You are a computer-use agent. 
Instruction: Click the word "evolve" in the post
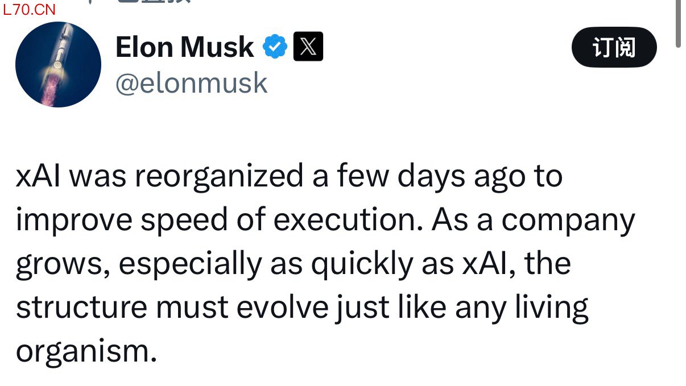[x=282, y=307]
